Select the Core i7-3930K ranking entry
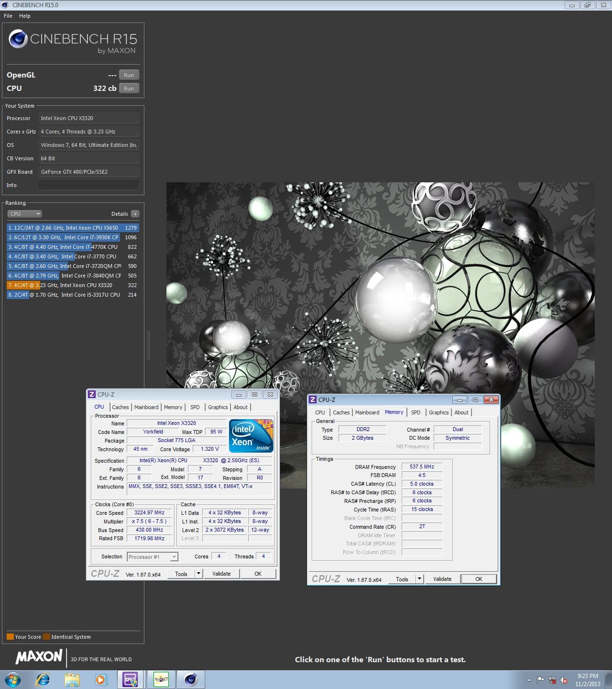612x689 pixels. pyautogui.click(x=73, y=237)
